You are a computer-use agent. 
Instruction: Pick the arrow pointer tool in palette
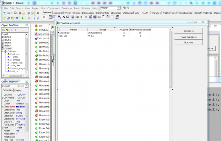pyautogui.click(x=45, y=17)
